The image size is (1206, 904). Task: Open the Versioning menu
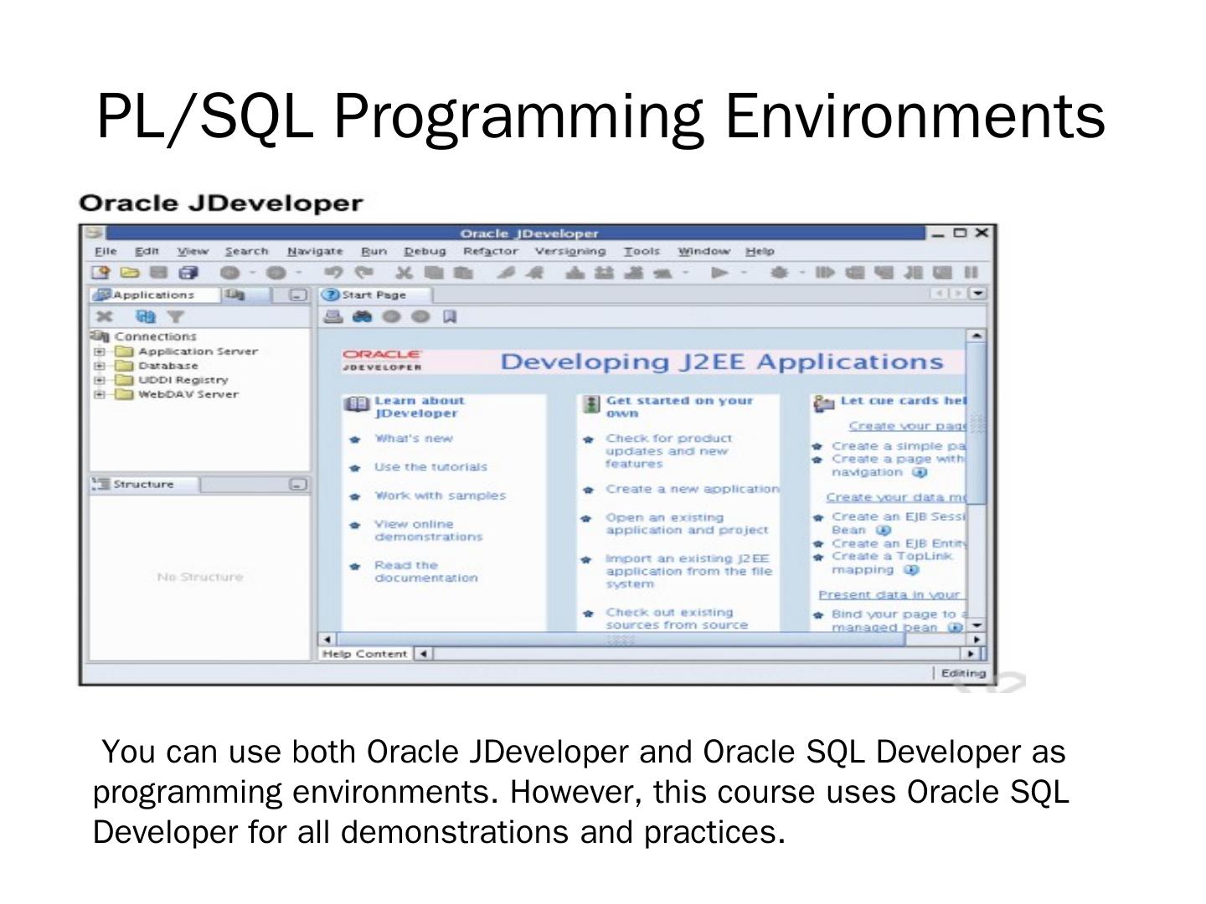[x=570, y=251]
